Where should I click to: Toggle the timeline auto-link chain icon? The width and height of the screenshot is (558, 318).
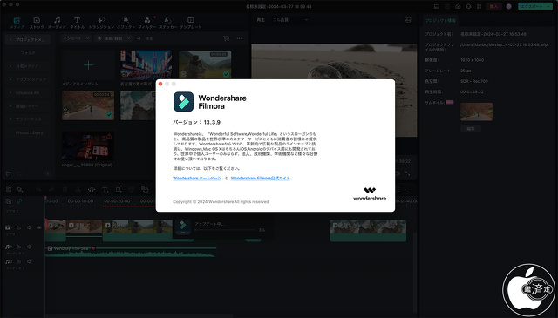19,201
